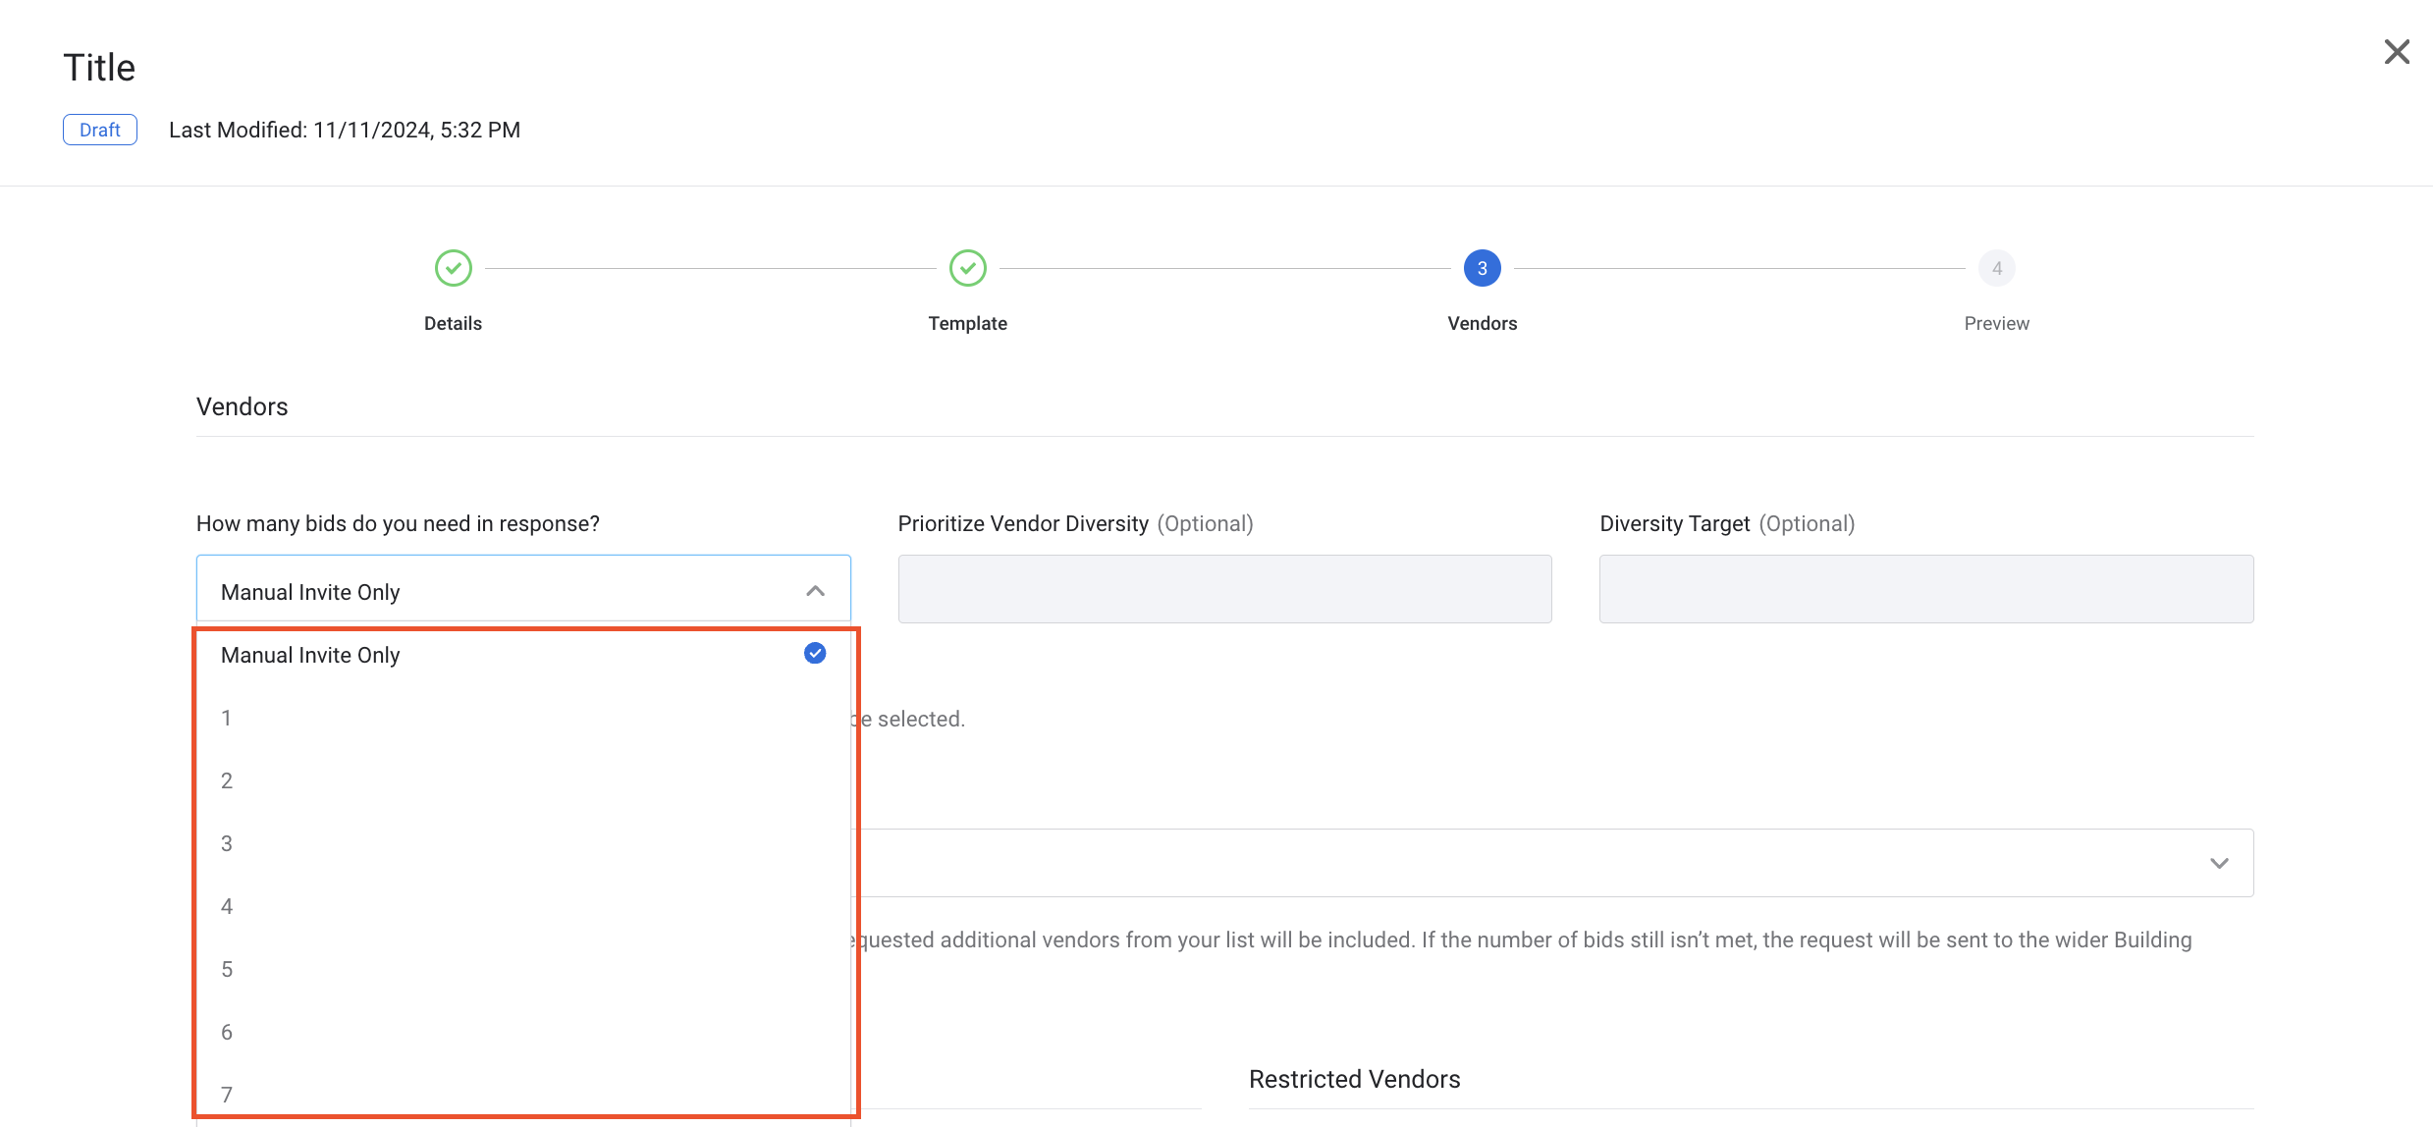
Task: Click the Prioritize Vendor Diversity field
Action: [x=1224, y=589]
